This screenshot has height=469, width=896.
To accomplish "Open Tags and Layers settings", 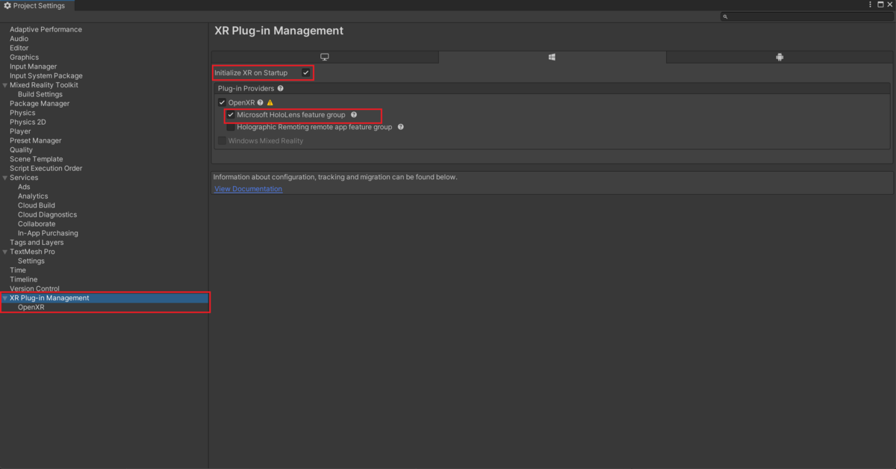I will coord(37,243).
